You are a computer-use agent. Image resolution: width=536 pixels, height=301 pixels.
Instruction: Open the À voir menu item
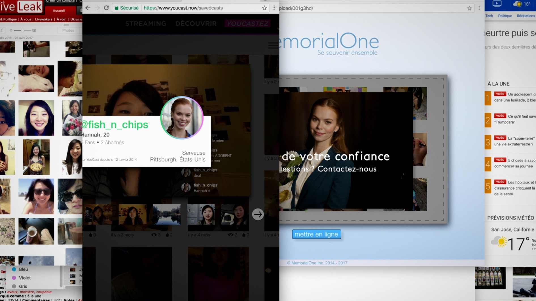[x=61, y=19]
